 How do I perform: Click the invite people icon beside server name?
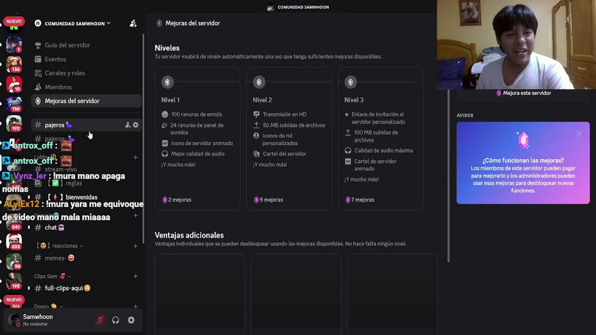pyautogui.click(x=133, y=23)
